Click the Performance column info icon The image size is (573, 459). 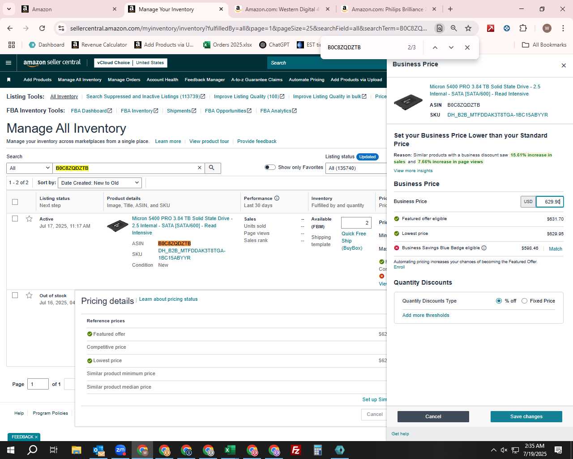277,198
